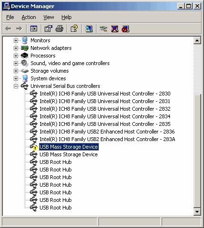Click the warning icon on USB Mass Storage Device

35,148
